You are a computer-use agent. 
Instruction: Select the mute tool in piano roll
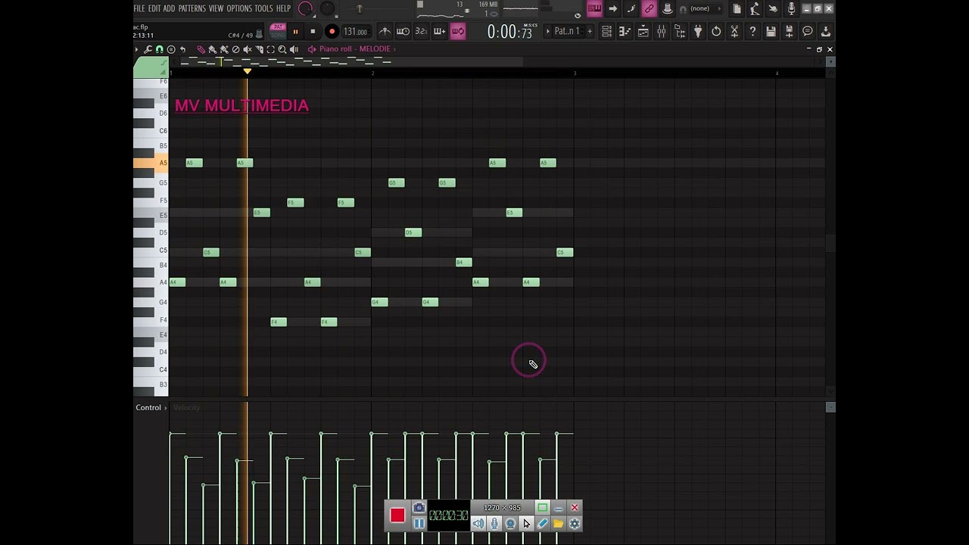247,49
